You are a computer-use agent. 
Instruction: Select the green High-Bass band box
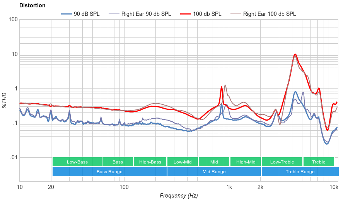pyautogui.click(x=150, y=162)
